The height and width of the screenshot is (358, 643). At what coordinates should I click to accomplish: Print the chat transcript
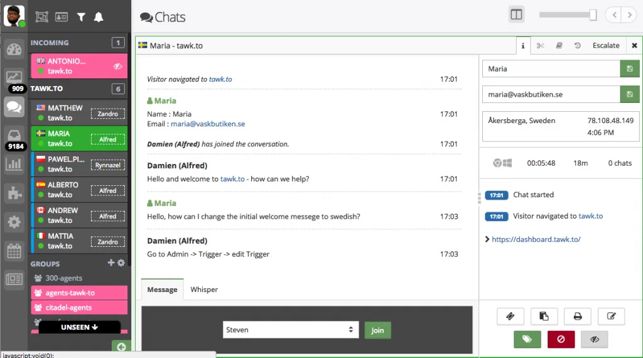[577, 317]
